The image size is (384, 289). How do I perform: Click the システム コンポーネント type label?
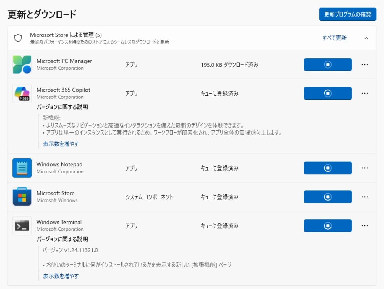(149, 197)
